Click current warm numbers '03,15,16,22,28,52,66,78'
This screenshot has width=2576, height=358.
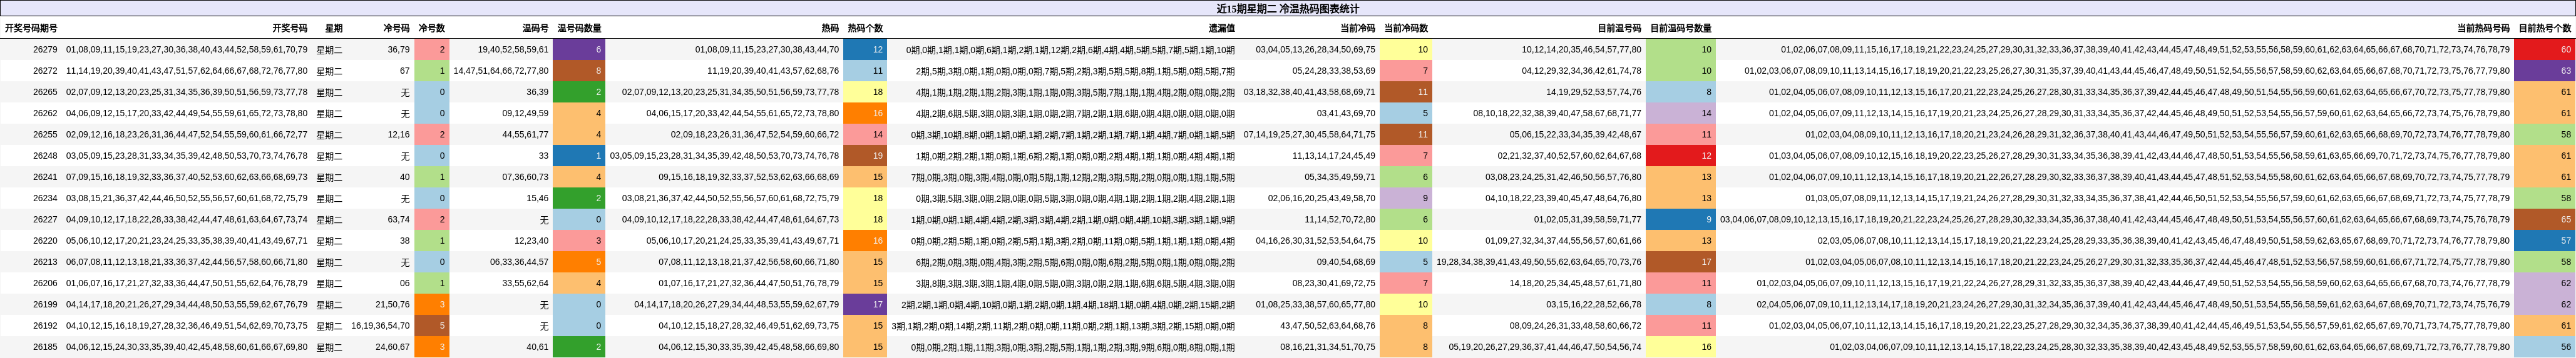pyautogui.click(x=1593, y=304)
